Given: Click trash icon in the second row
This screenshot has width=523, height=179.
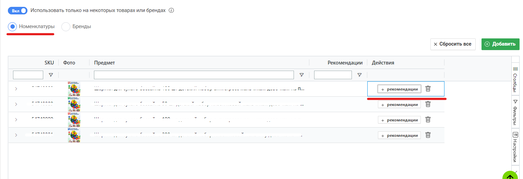Looking at the screenshot, I should coord(428,104).
